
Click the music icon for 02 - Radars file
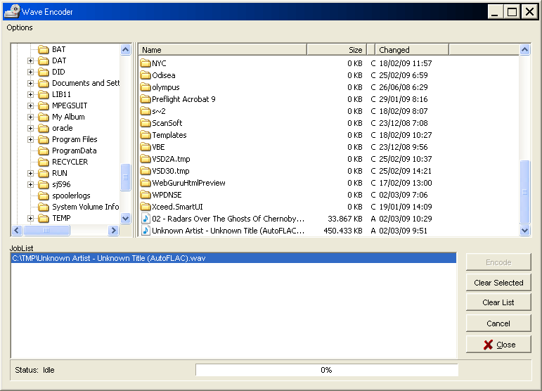coord(146,219)
